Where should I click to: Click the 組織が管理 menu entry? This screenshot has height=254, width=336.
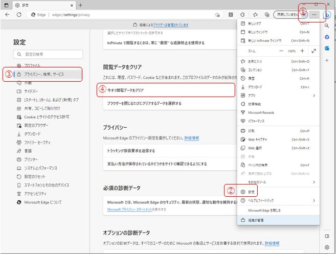(x=278, y=220)
